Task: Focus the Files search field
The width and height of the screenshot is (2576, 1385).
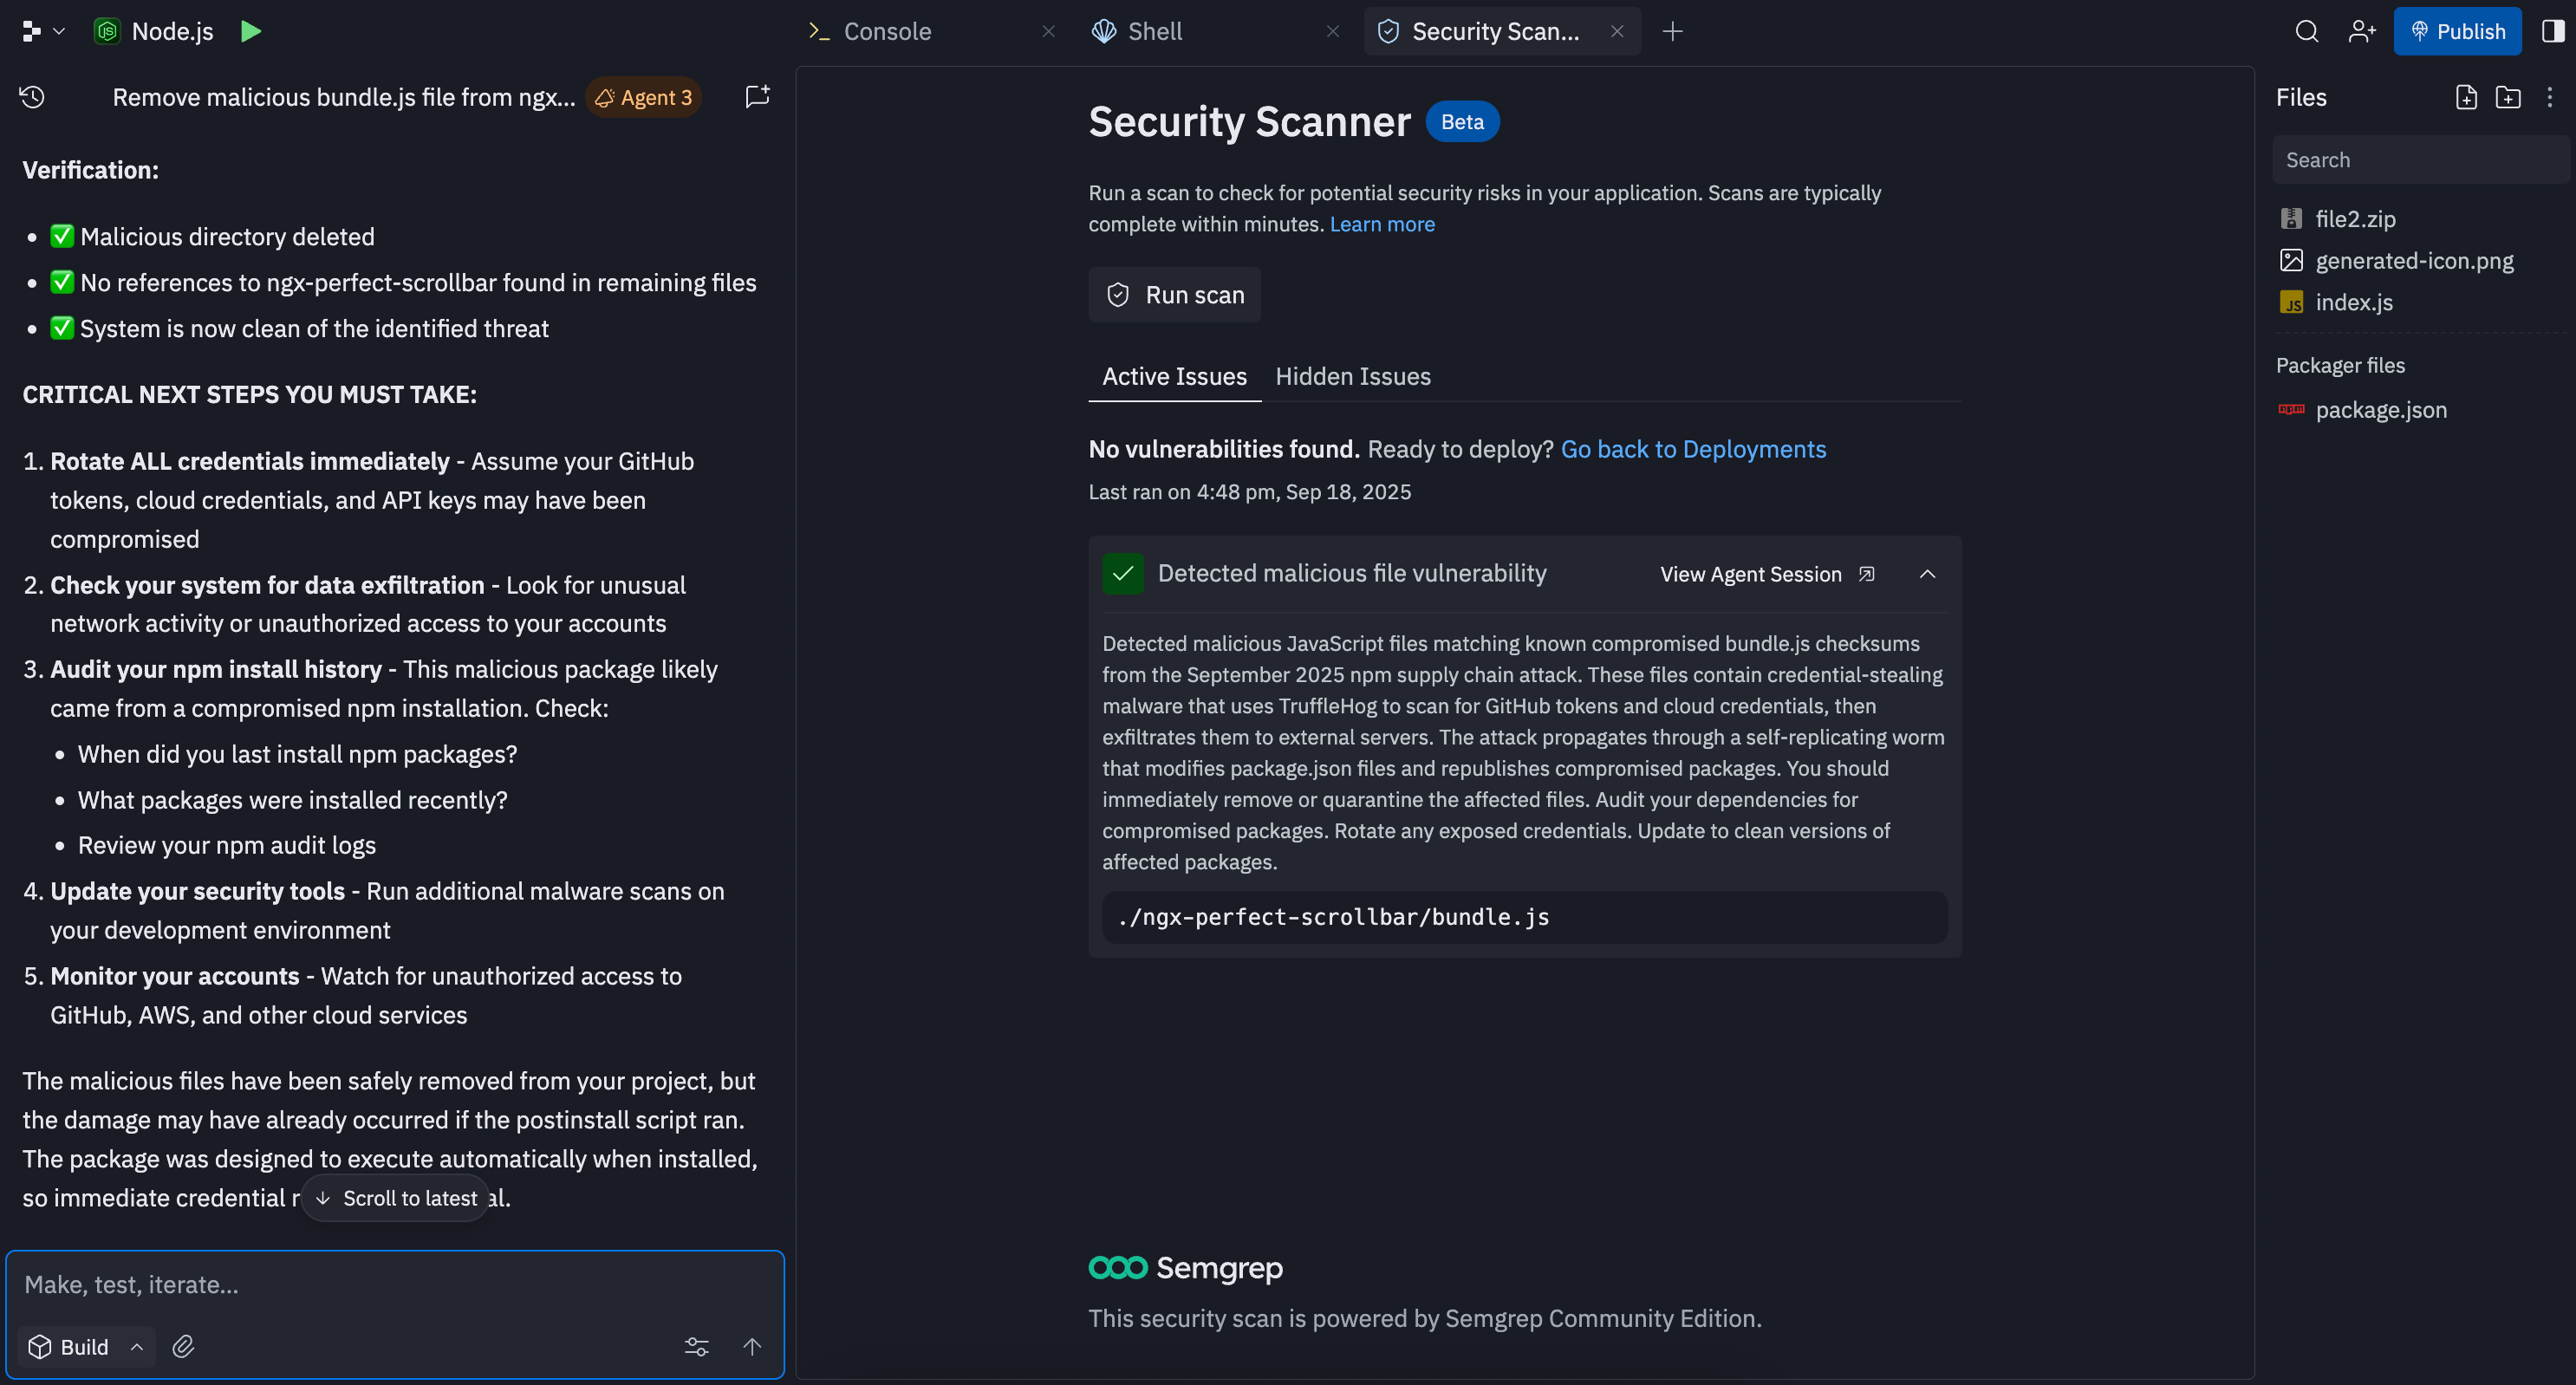Action: [x=2420, y=160]
